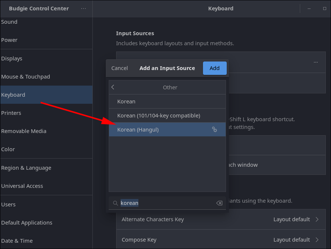Open the Alternate Characters Key row

[x=221, y=219]
